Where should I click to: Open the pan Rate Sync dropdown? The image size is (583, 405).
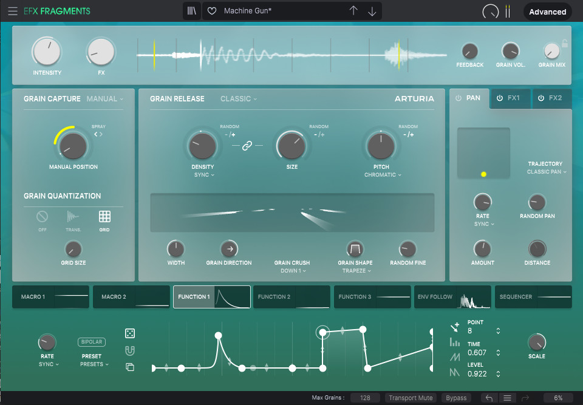tap(484, 224)
